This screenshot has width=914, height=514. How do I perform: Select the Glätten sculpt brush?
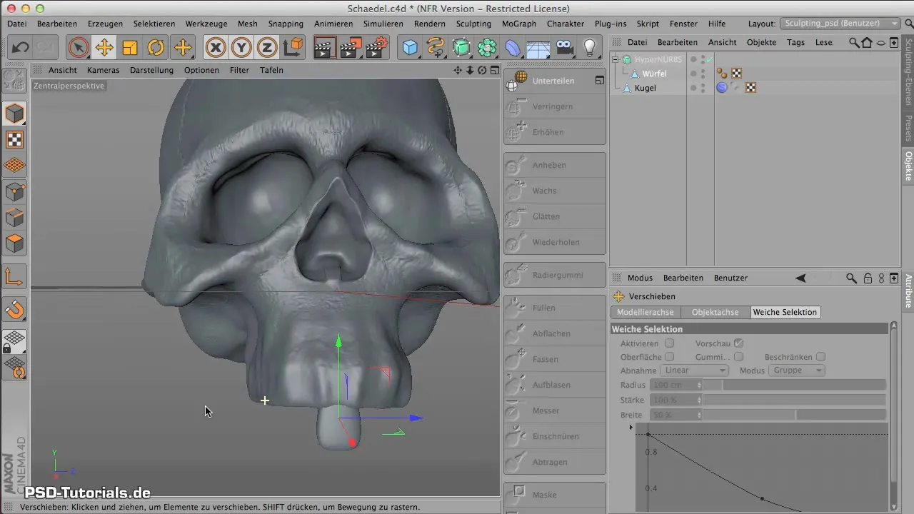coord(555,216)
